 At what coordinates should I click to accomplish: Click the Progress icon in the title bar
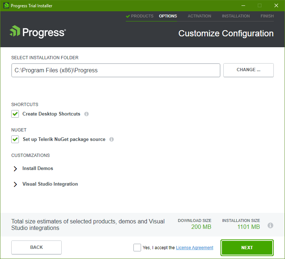6,5
